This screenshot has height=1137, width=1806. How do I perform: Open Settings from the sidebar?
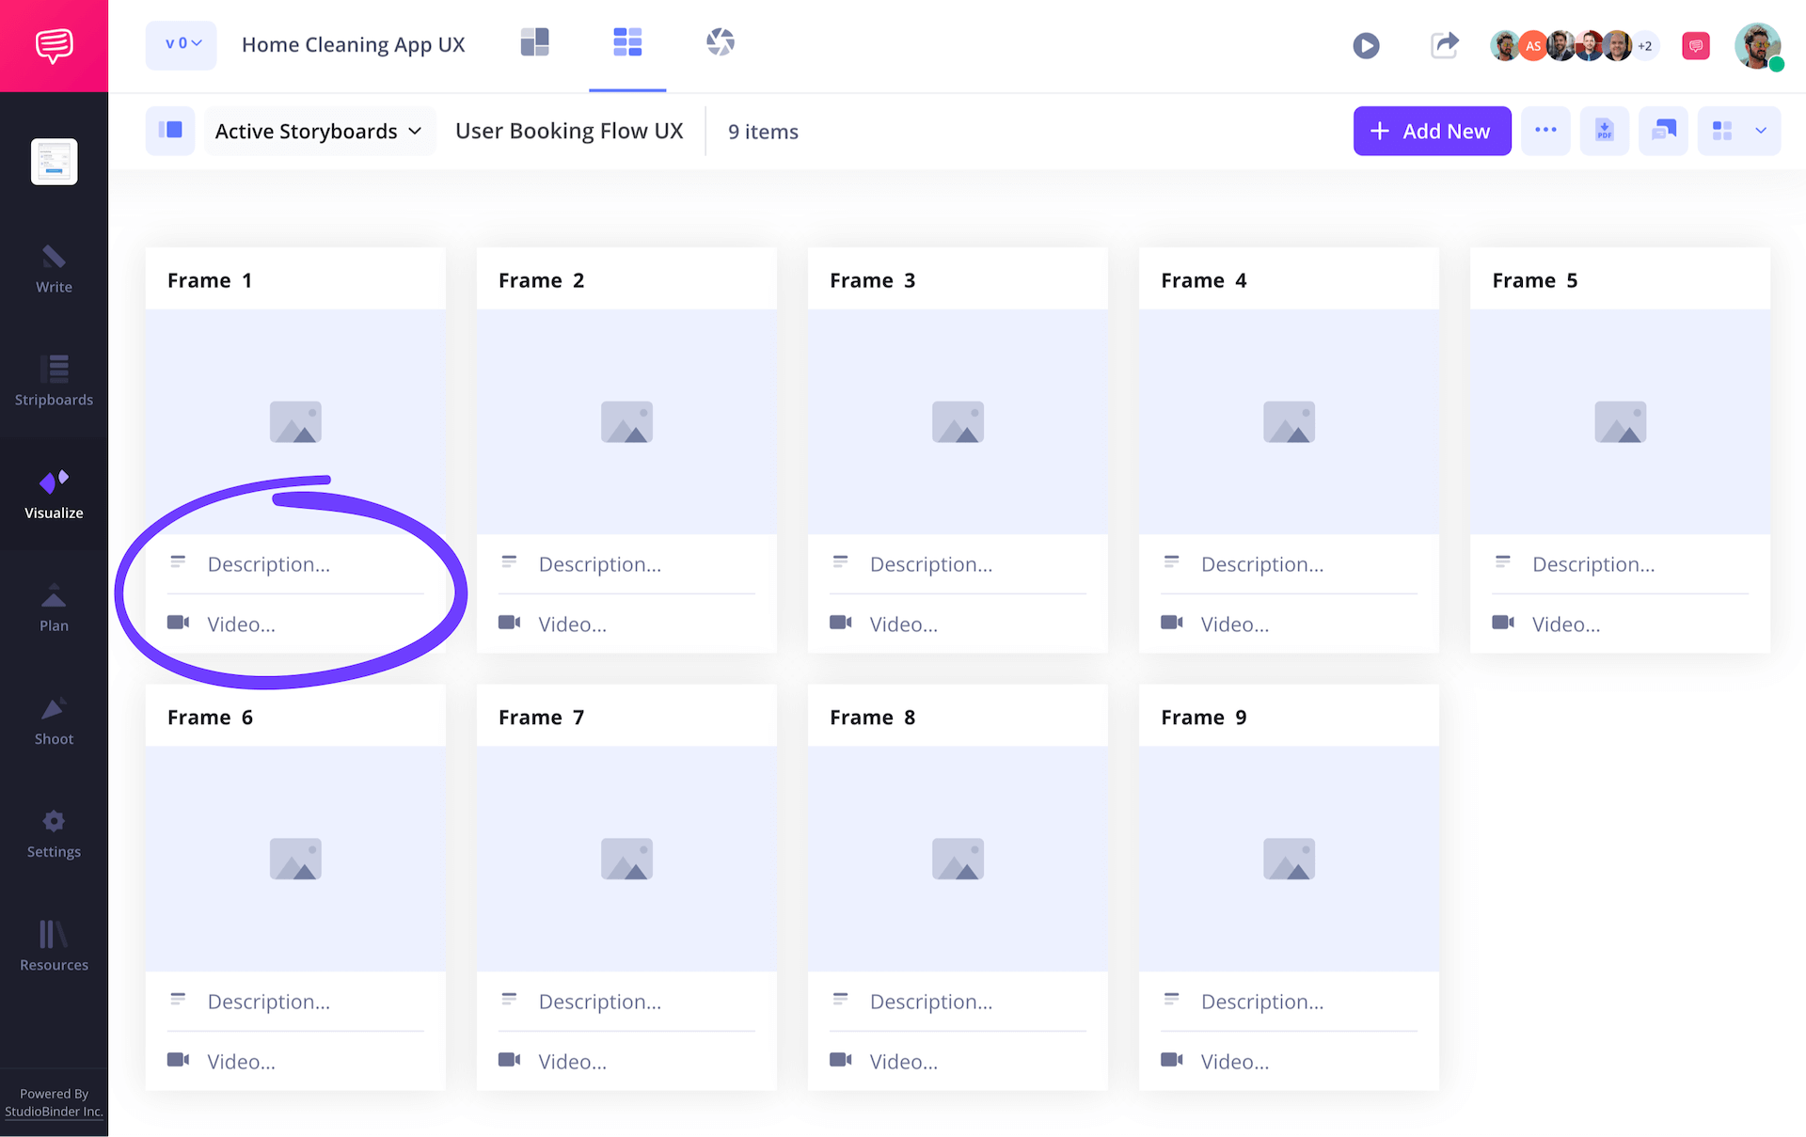click(x=54, y=832)
